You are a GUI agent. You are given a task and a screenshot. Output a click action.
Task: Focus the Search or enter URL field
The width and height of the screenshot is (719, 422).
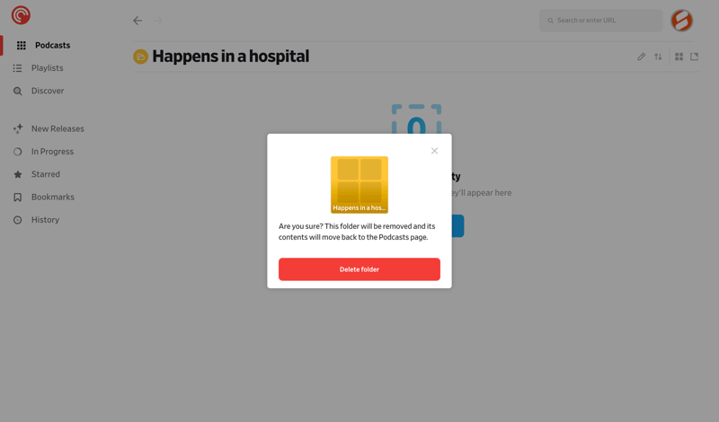tap(600, 21)
